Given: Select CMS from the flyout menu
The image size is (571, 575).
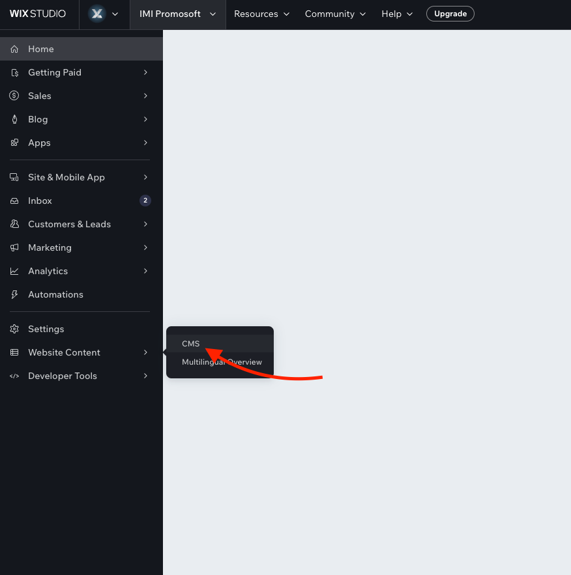Looking at the screenshot, I should point(220,344).
